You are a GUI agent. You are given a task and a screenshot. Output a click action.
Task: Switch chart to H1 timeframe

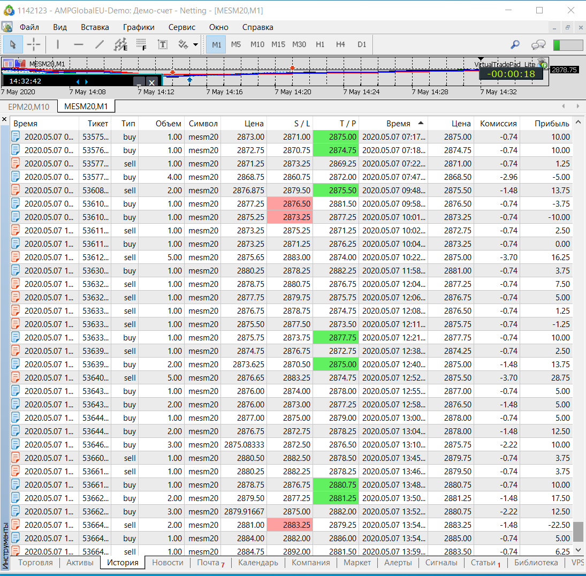pyautogui.click(x=320, y=44)
